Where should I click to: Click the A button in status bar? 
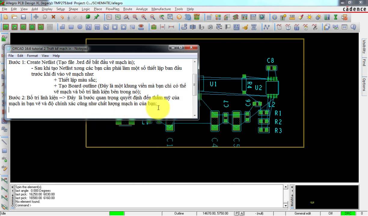point(241,213)
